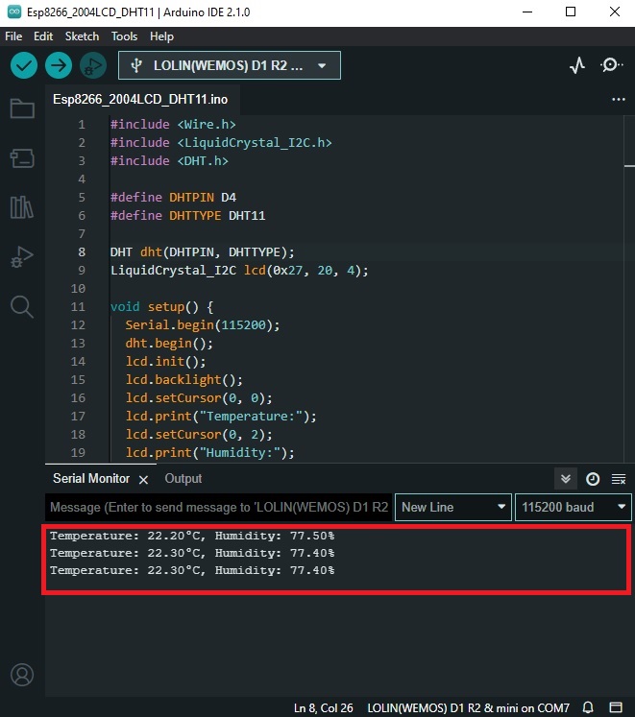Open the board selector LOLIN(WEMOS) D1 R2 dropdown

(230, 65)
